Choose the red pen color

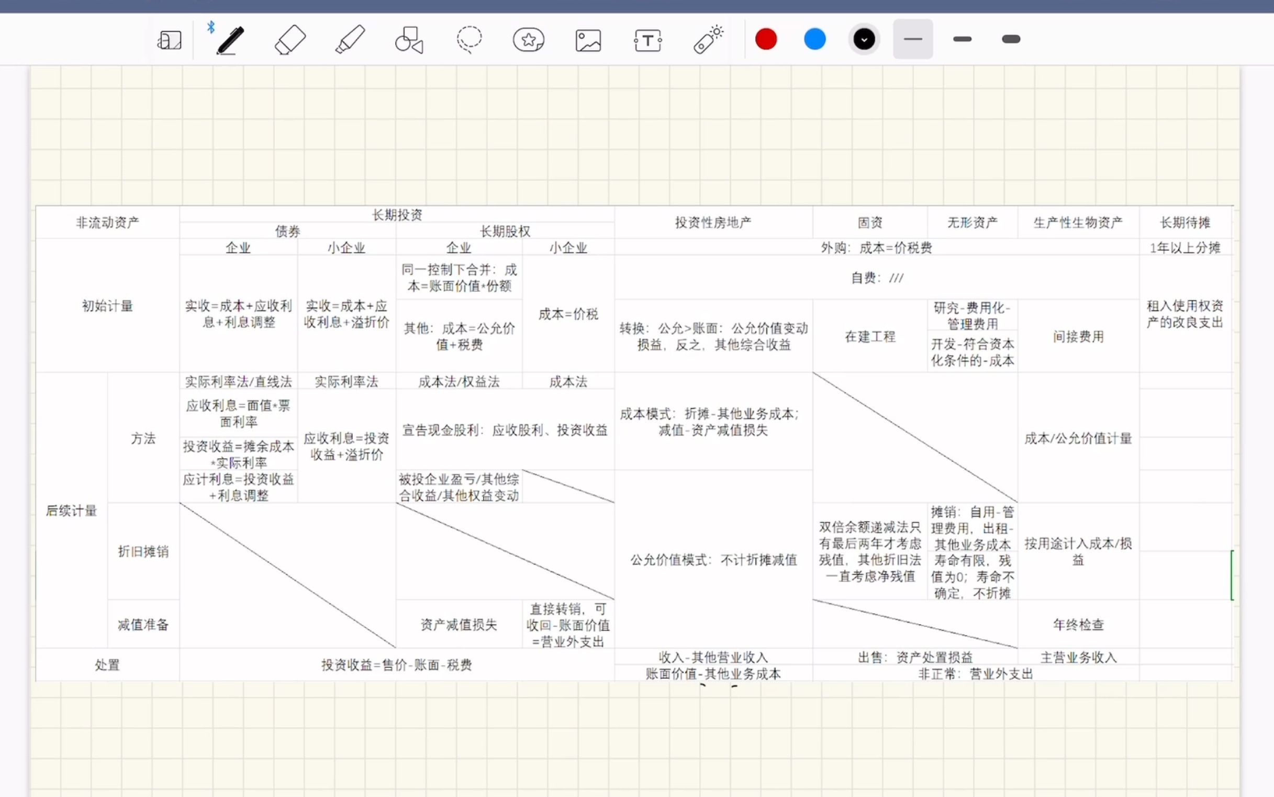pos(766,39)
